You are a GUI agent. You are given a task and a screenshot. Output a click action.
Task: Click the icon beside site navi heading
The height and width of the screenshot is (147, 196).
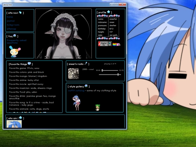[x=20, y=12]
